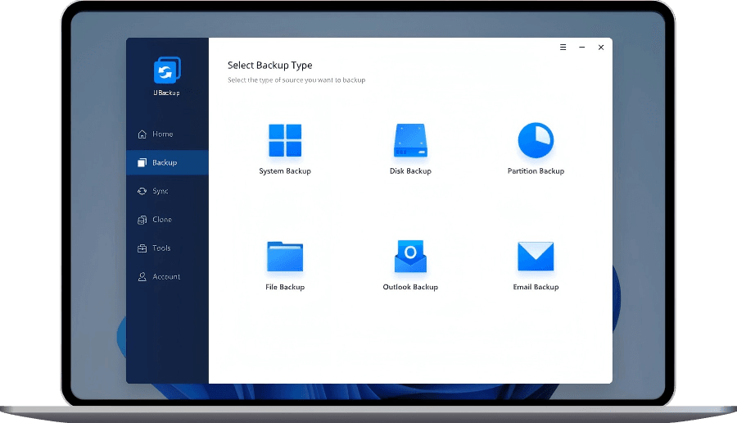Click the System Backup Windows icon
Image resolution: width=737 pixels, height=423 pixels.
pyautogui.click(x=284, y=141)
